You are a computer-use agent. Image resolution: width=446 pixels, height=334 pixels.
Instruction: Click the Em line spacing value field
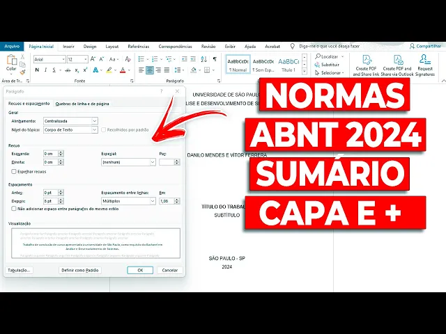[x=167, y=201]
